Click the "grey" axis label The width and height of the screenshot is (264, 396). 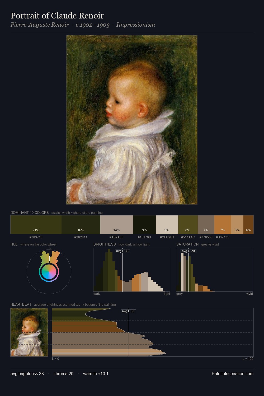[x=180, y=294]
